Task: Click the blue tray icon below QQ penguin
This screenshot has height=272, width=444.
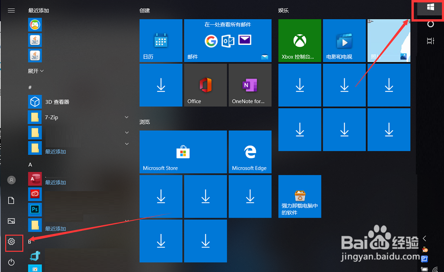Action: coord(424,259)
